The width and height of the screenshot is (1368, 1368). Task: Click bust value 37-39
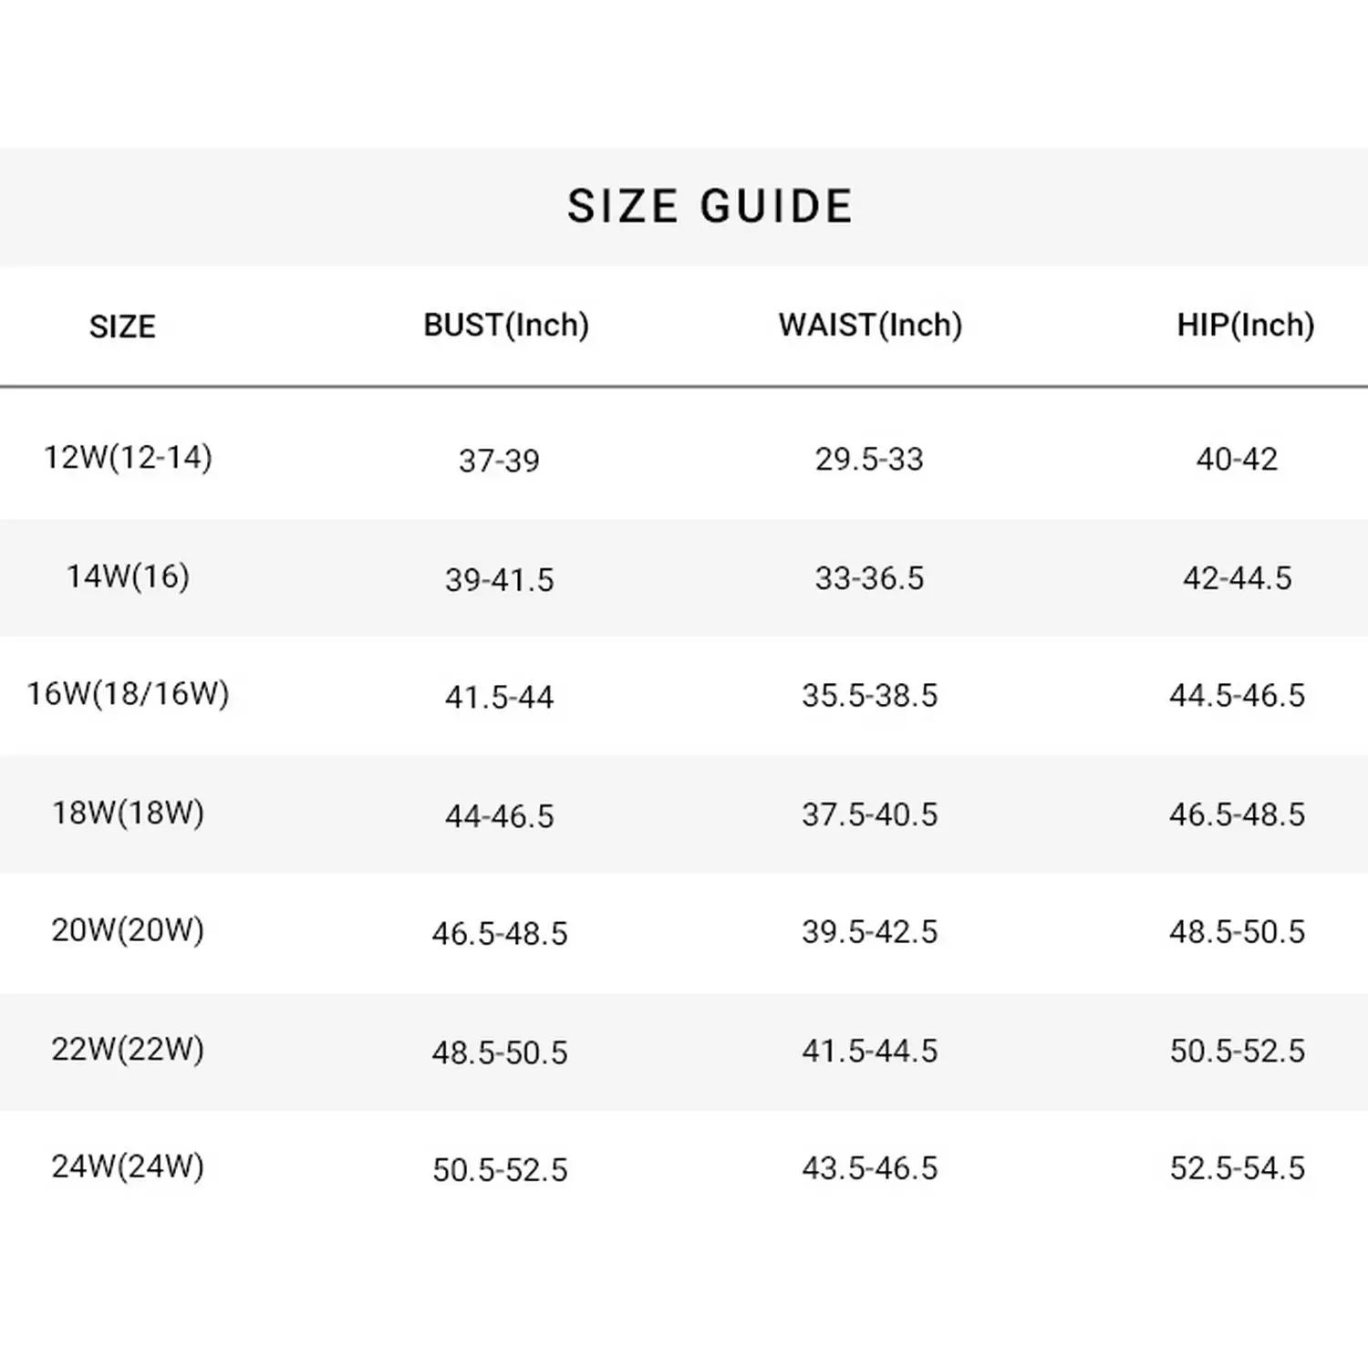point(499,461)
